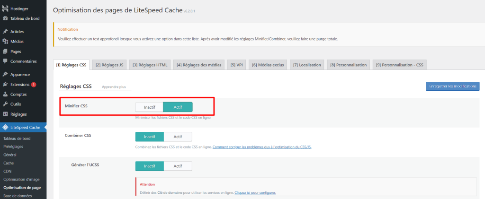This screenshot has width=485, height=199.
Task: Select the LiteSpeed Cache menu item
Action: [x=23, y=128]
